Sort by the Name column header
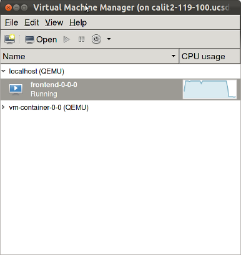Image resolution: width=241 pixels, height=255 pixels. point(89,56)
